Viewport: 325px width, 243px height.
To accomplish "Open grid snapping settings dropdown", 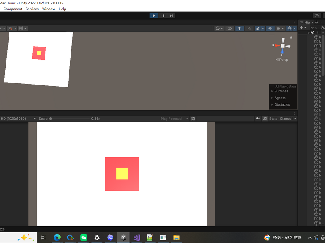I will click(x=15, y=28).
